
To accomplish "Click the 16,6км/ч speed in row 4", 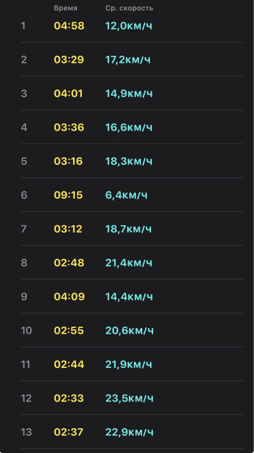I will click(129, 128).
